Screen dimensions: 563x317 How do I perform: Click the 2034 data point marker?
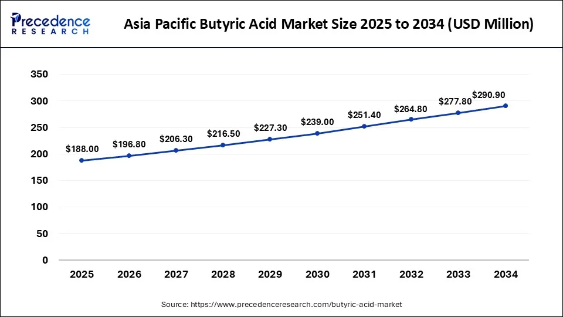pyautogui.click(x=506, y=106)
